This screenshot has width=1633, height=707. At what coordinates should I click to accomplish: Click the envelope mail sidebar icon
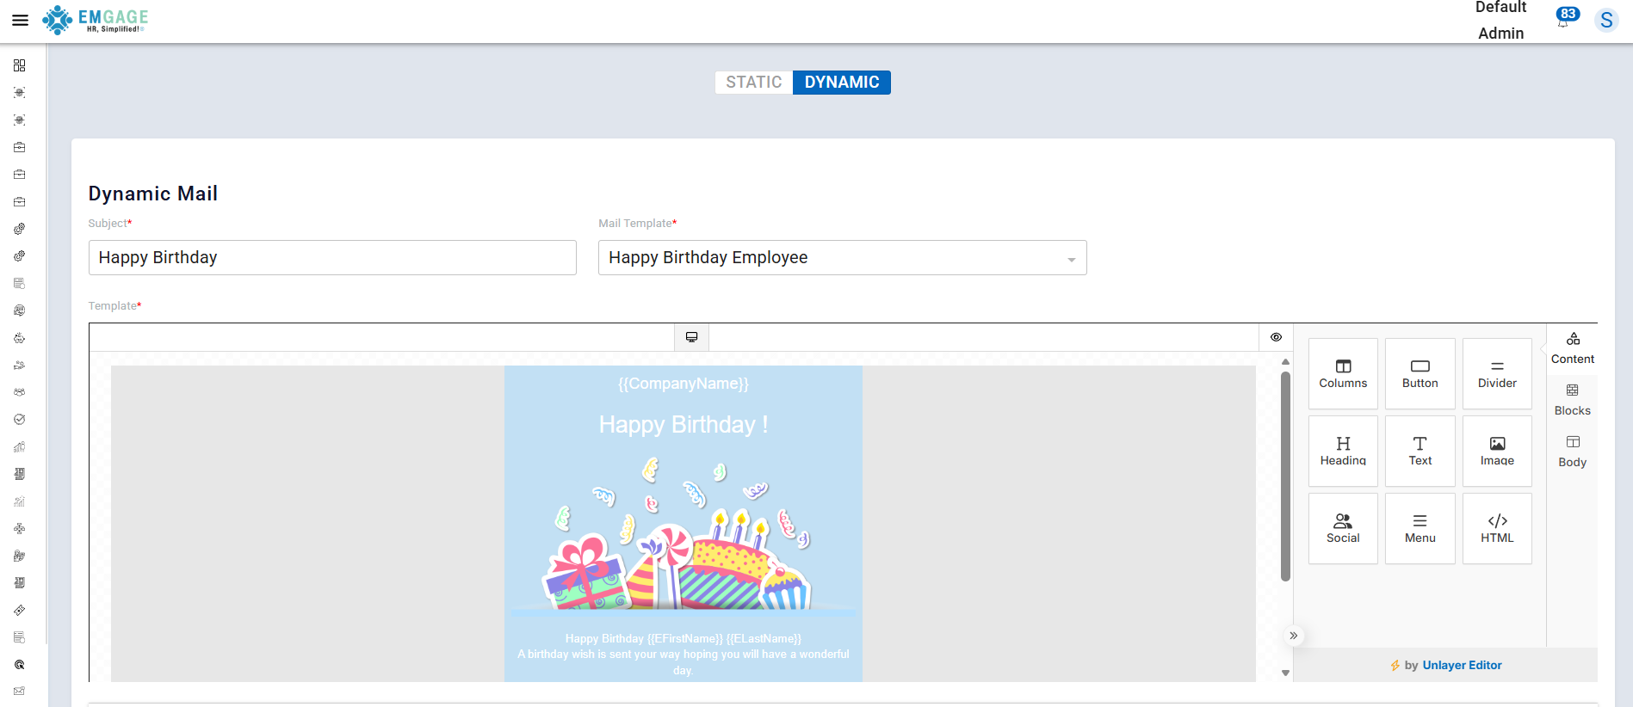coord(19,692)
